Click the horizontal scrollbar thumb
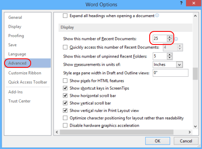Viewport: 202px width, 149px height. coord(117,132)
